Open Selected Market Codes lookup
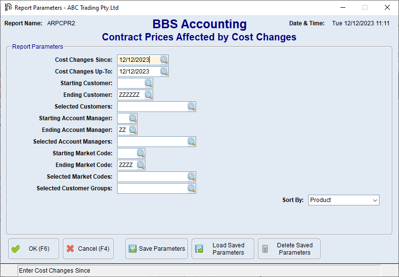The image size is (399, 277). click(x=192, y=177)
